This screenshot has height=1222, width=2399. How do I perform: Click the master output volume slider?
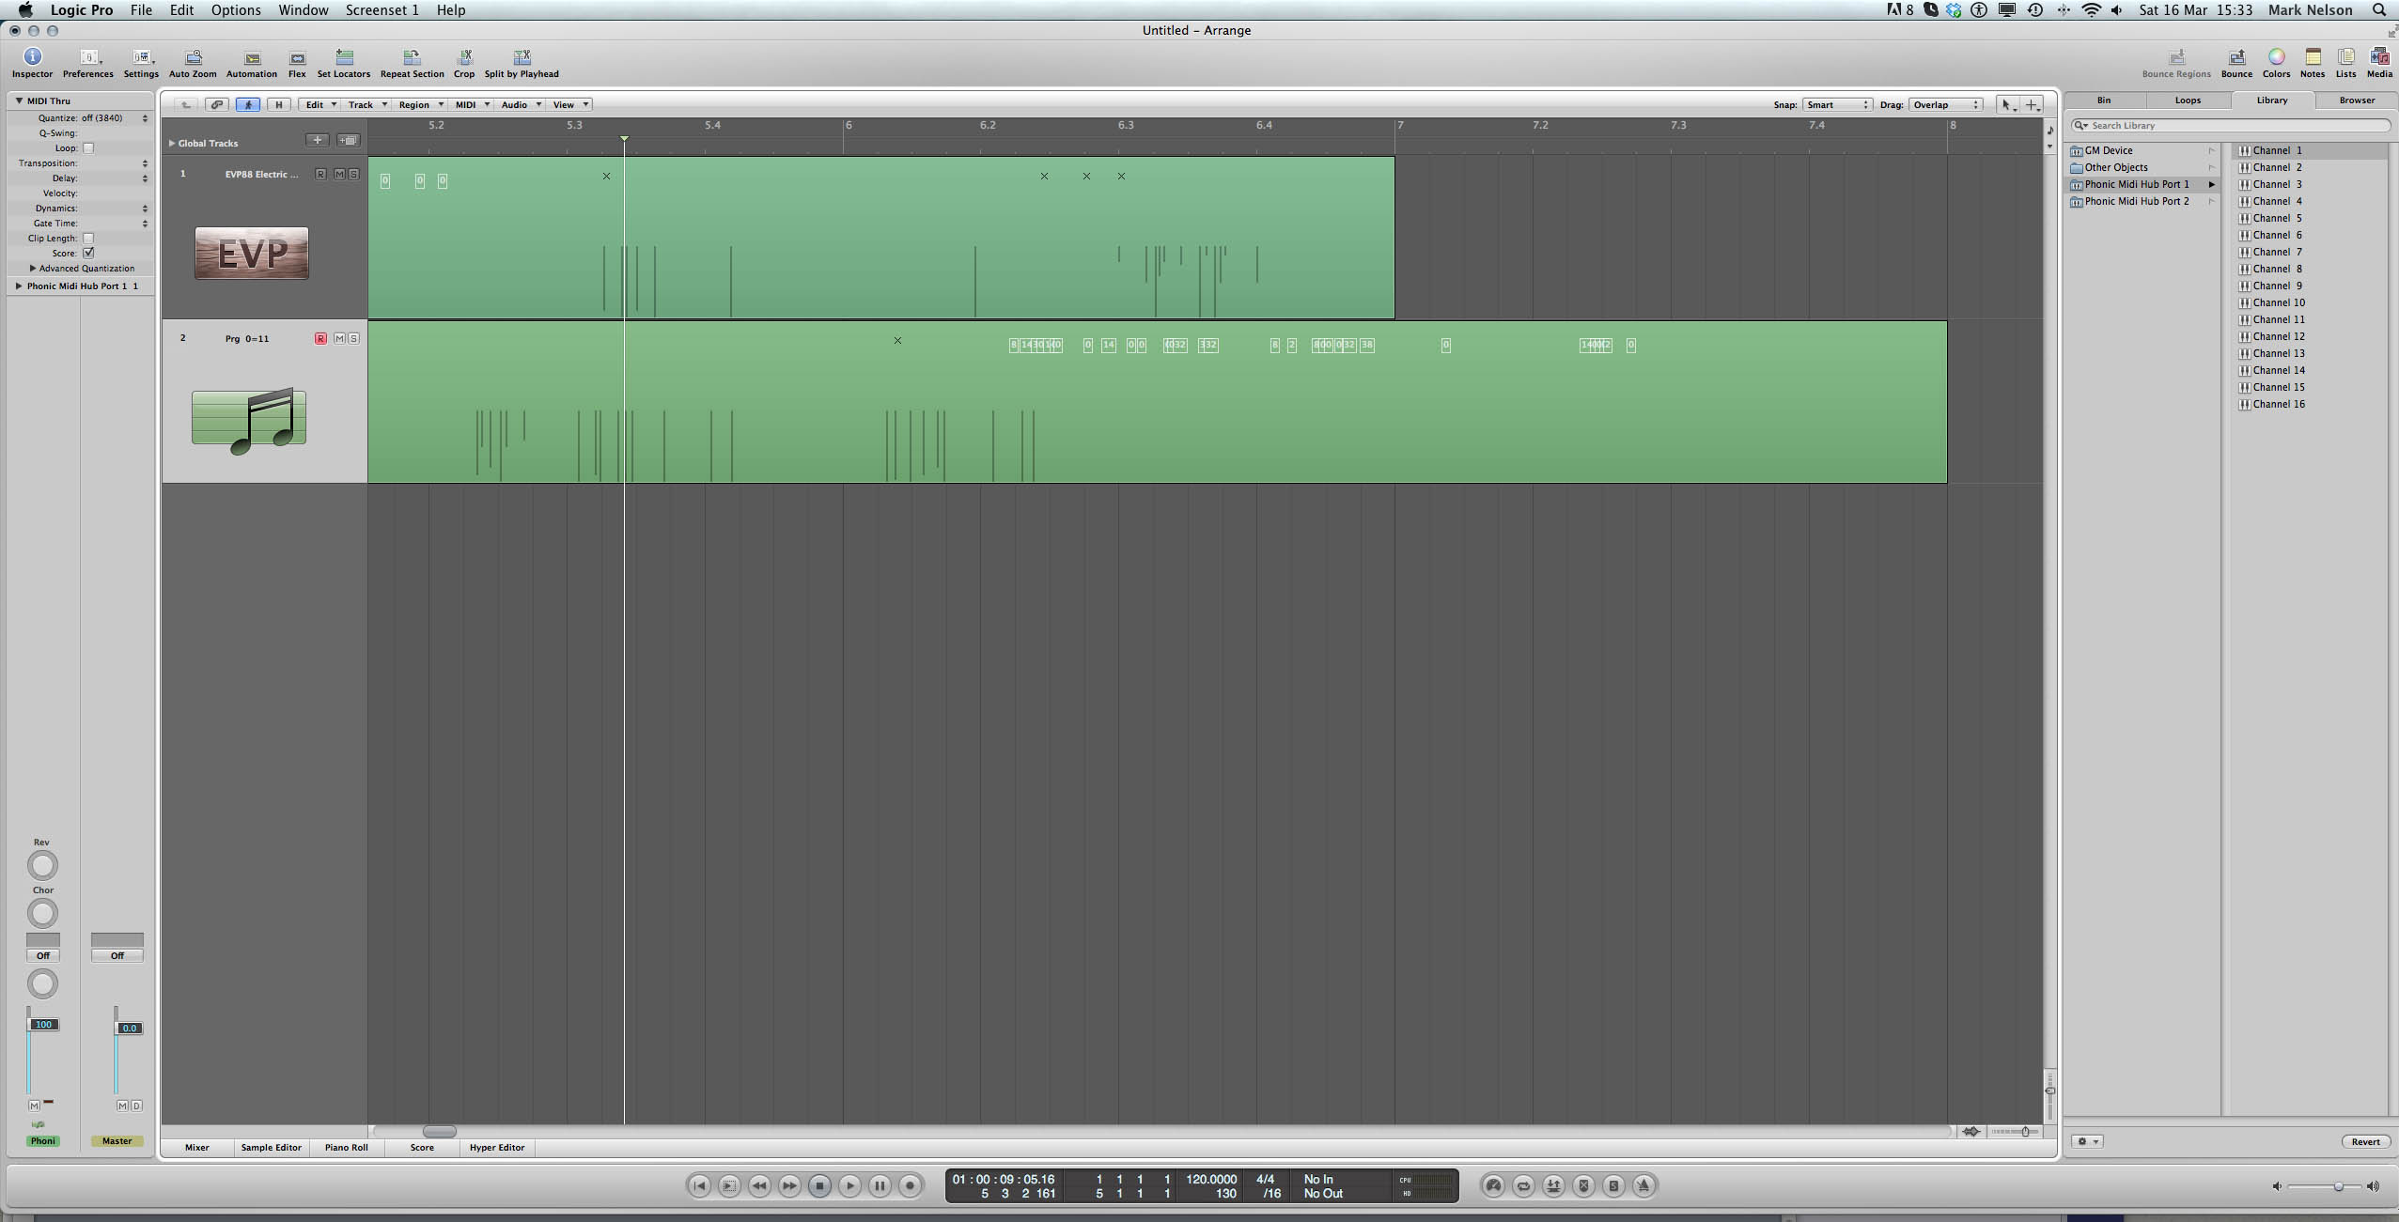(2325, 1186)
